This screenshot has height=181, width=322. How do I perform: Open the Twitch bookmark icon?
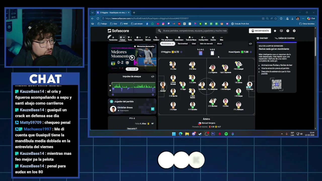(x=169, y=24)
